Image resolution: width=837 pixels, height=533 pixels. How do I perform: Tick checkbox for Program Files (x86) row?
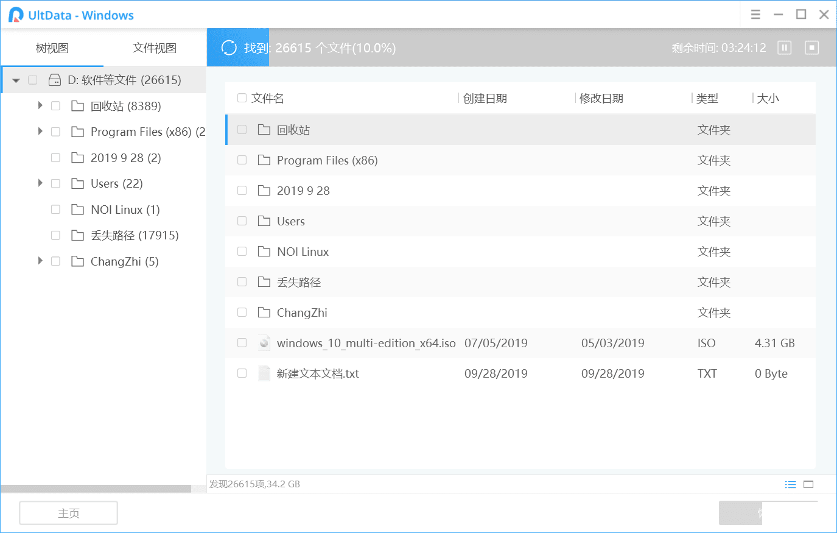tap(242, 160)
